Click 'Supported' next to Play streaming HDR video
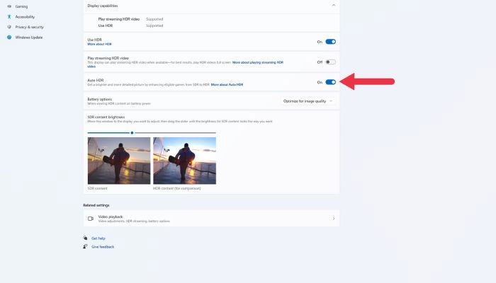 tap(154, 19)
